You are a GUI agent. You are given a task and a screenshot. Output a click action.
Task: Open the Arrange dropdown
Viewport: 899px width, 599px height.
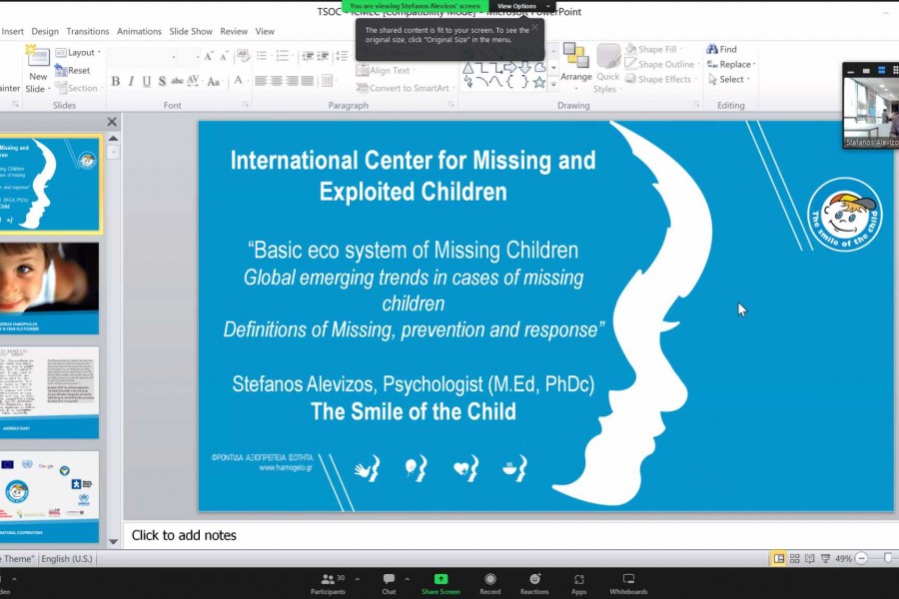coord(576,69)
